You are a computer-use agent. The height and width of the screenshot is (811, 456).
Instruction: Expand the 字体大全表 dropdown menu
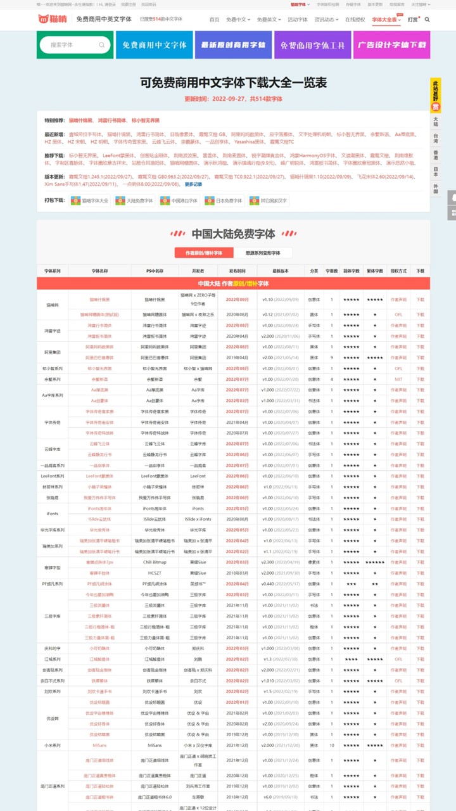(x=386, y=20)
